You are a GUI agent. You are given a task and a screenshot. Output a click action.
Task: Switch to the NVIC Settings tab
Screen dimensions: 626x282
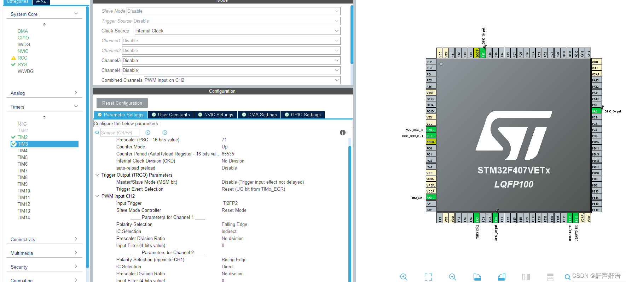(x=216, y=115)
